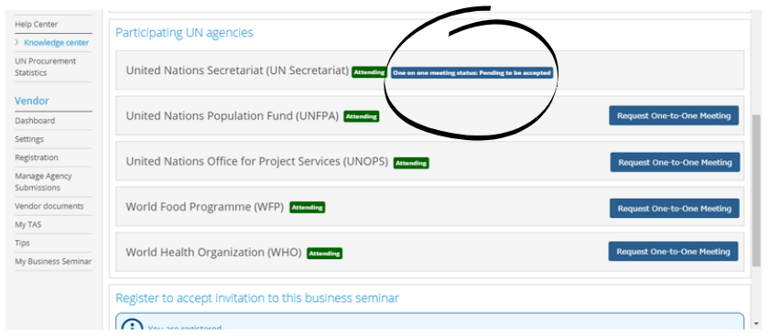Image resolution: width=770 pixels, height=336 pixels.
Task: Open Help Center link in sidebar
Action: click(37, 24)
